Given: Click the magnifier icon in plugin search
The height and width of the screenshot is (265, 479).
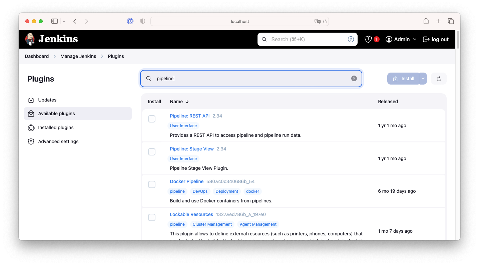Looking at the screenshot, I should (x=149, y=79).
